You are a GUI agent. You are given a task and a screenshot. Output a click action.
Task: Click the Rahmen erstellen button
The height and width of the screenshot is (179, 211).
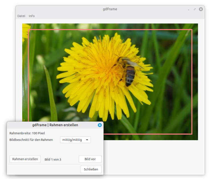[25, 159]
